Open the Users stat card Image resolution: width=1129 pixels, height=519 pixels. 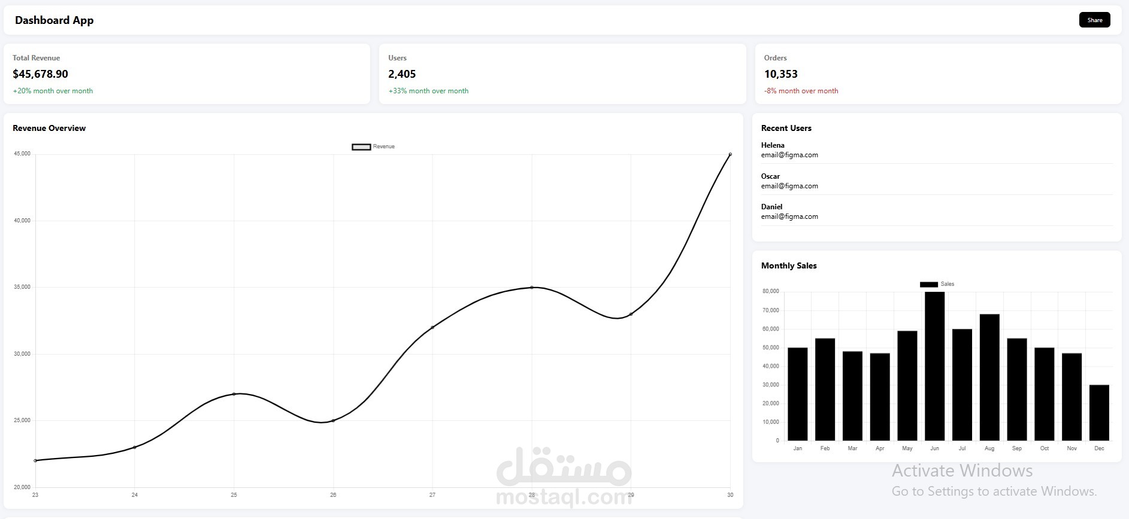pos(562,74)
